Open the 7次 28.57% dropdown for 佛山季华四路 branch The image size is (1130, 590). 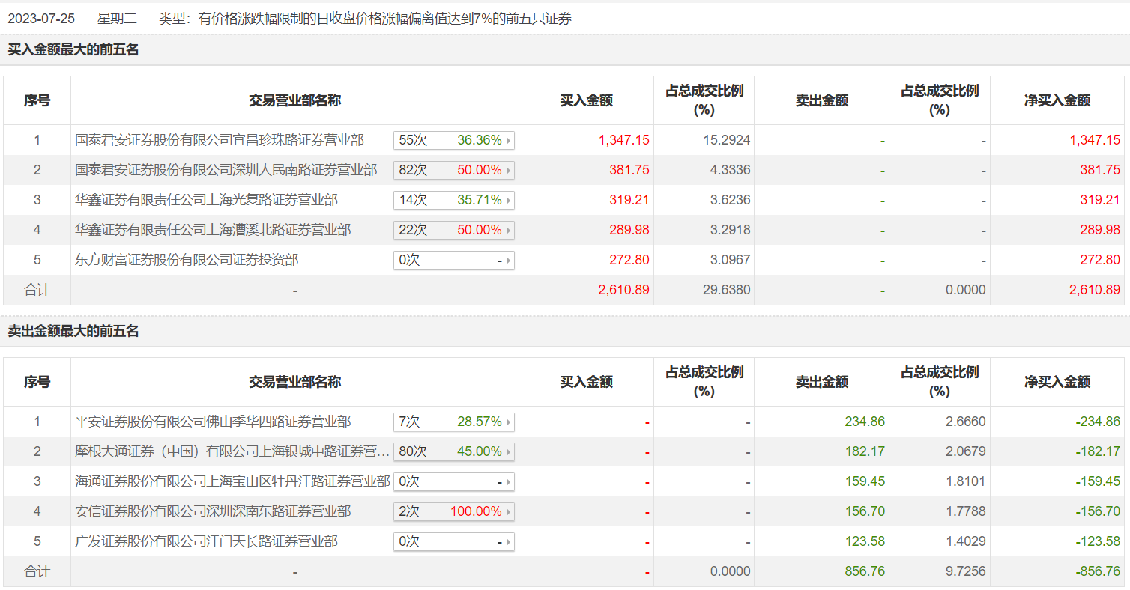(x=454, y=422)
